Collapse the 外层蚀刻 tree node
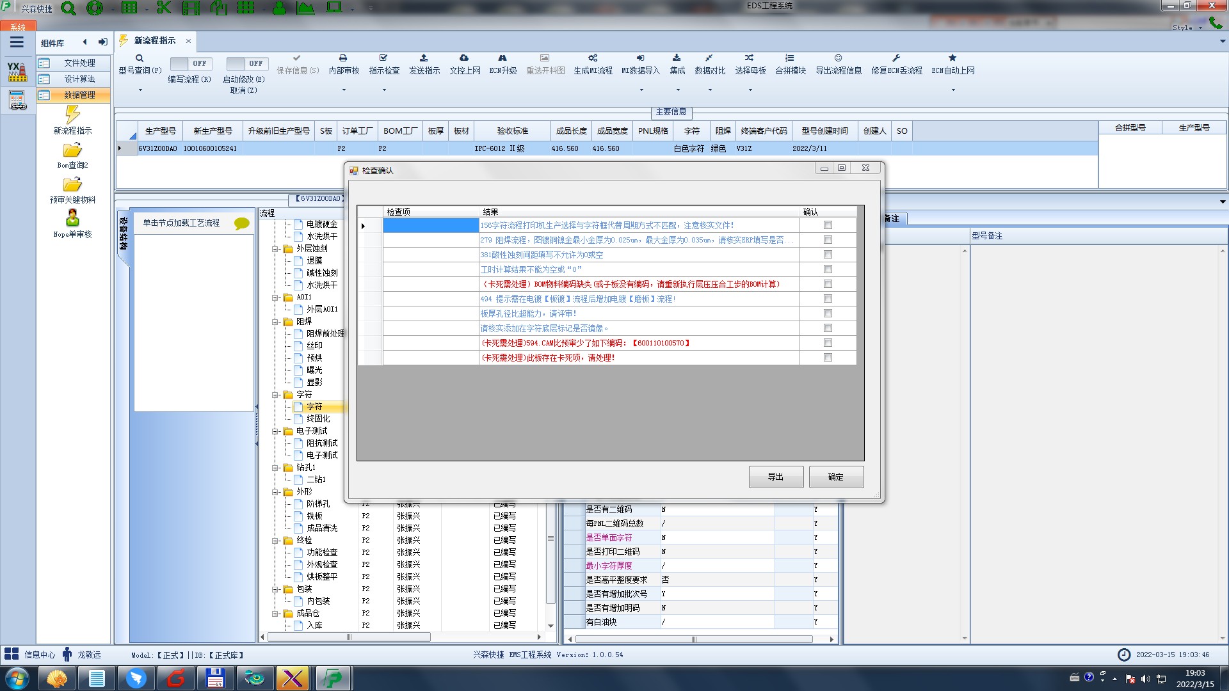Screen dimensions: 1229x691 coord(275,249)
